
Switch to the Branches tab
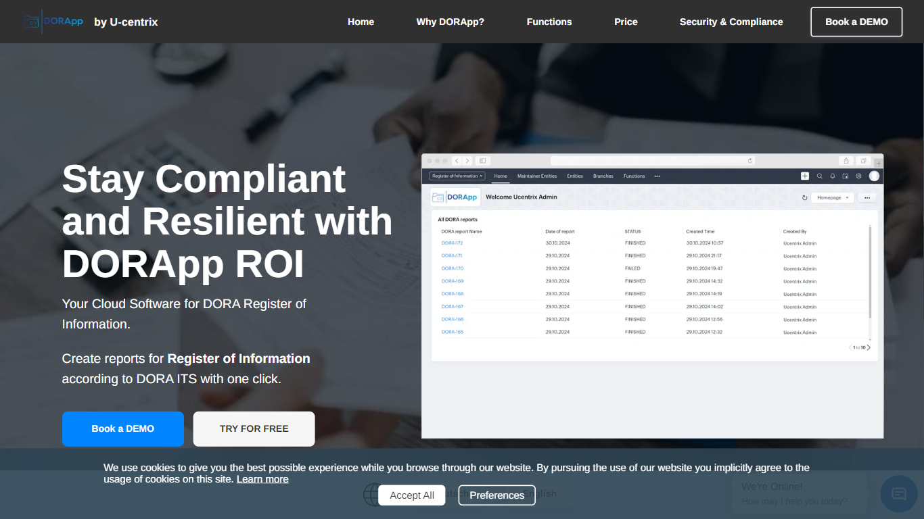[603, 176]
